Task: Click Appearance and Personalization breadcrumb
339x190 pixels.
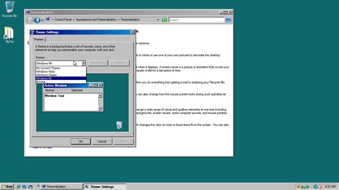Action: [x=96, y=20]
